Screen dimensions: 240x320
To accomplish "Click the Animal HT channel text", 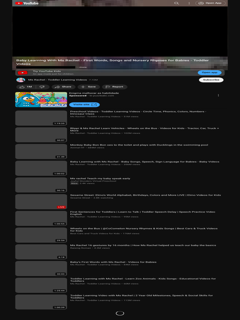I will point(77,147).
